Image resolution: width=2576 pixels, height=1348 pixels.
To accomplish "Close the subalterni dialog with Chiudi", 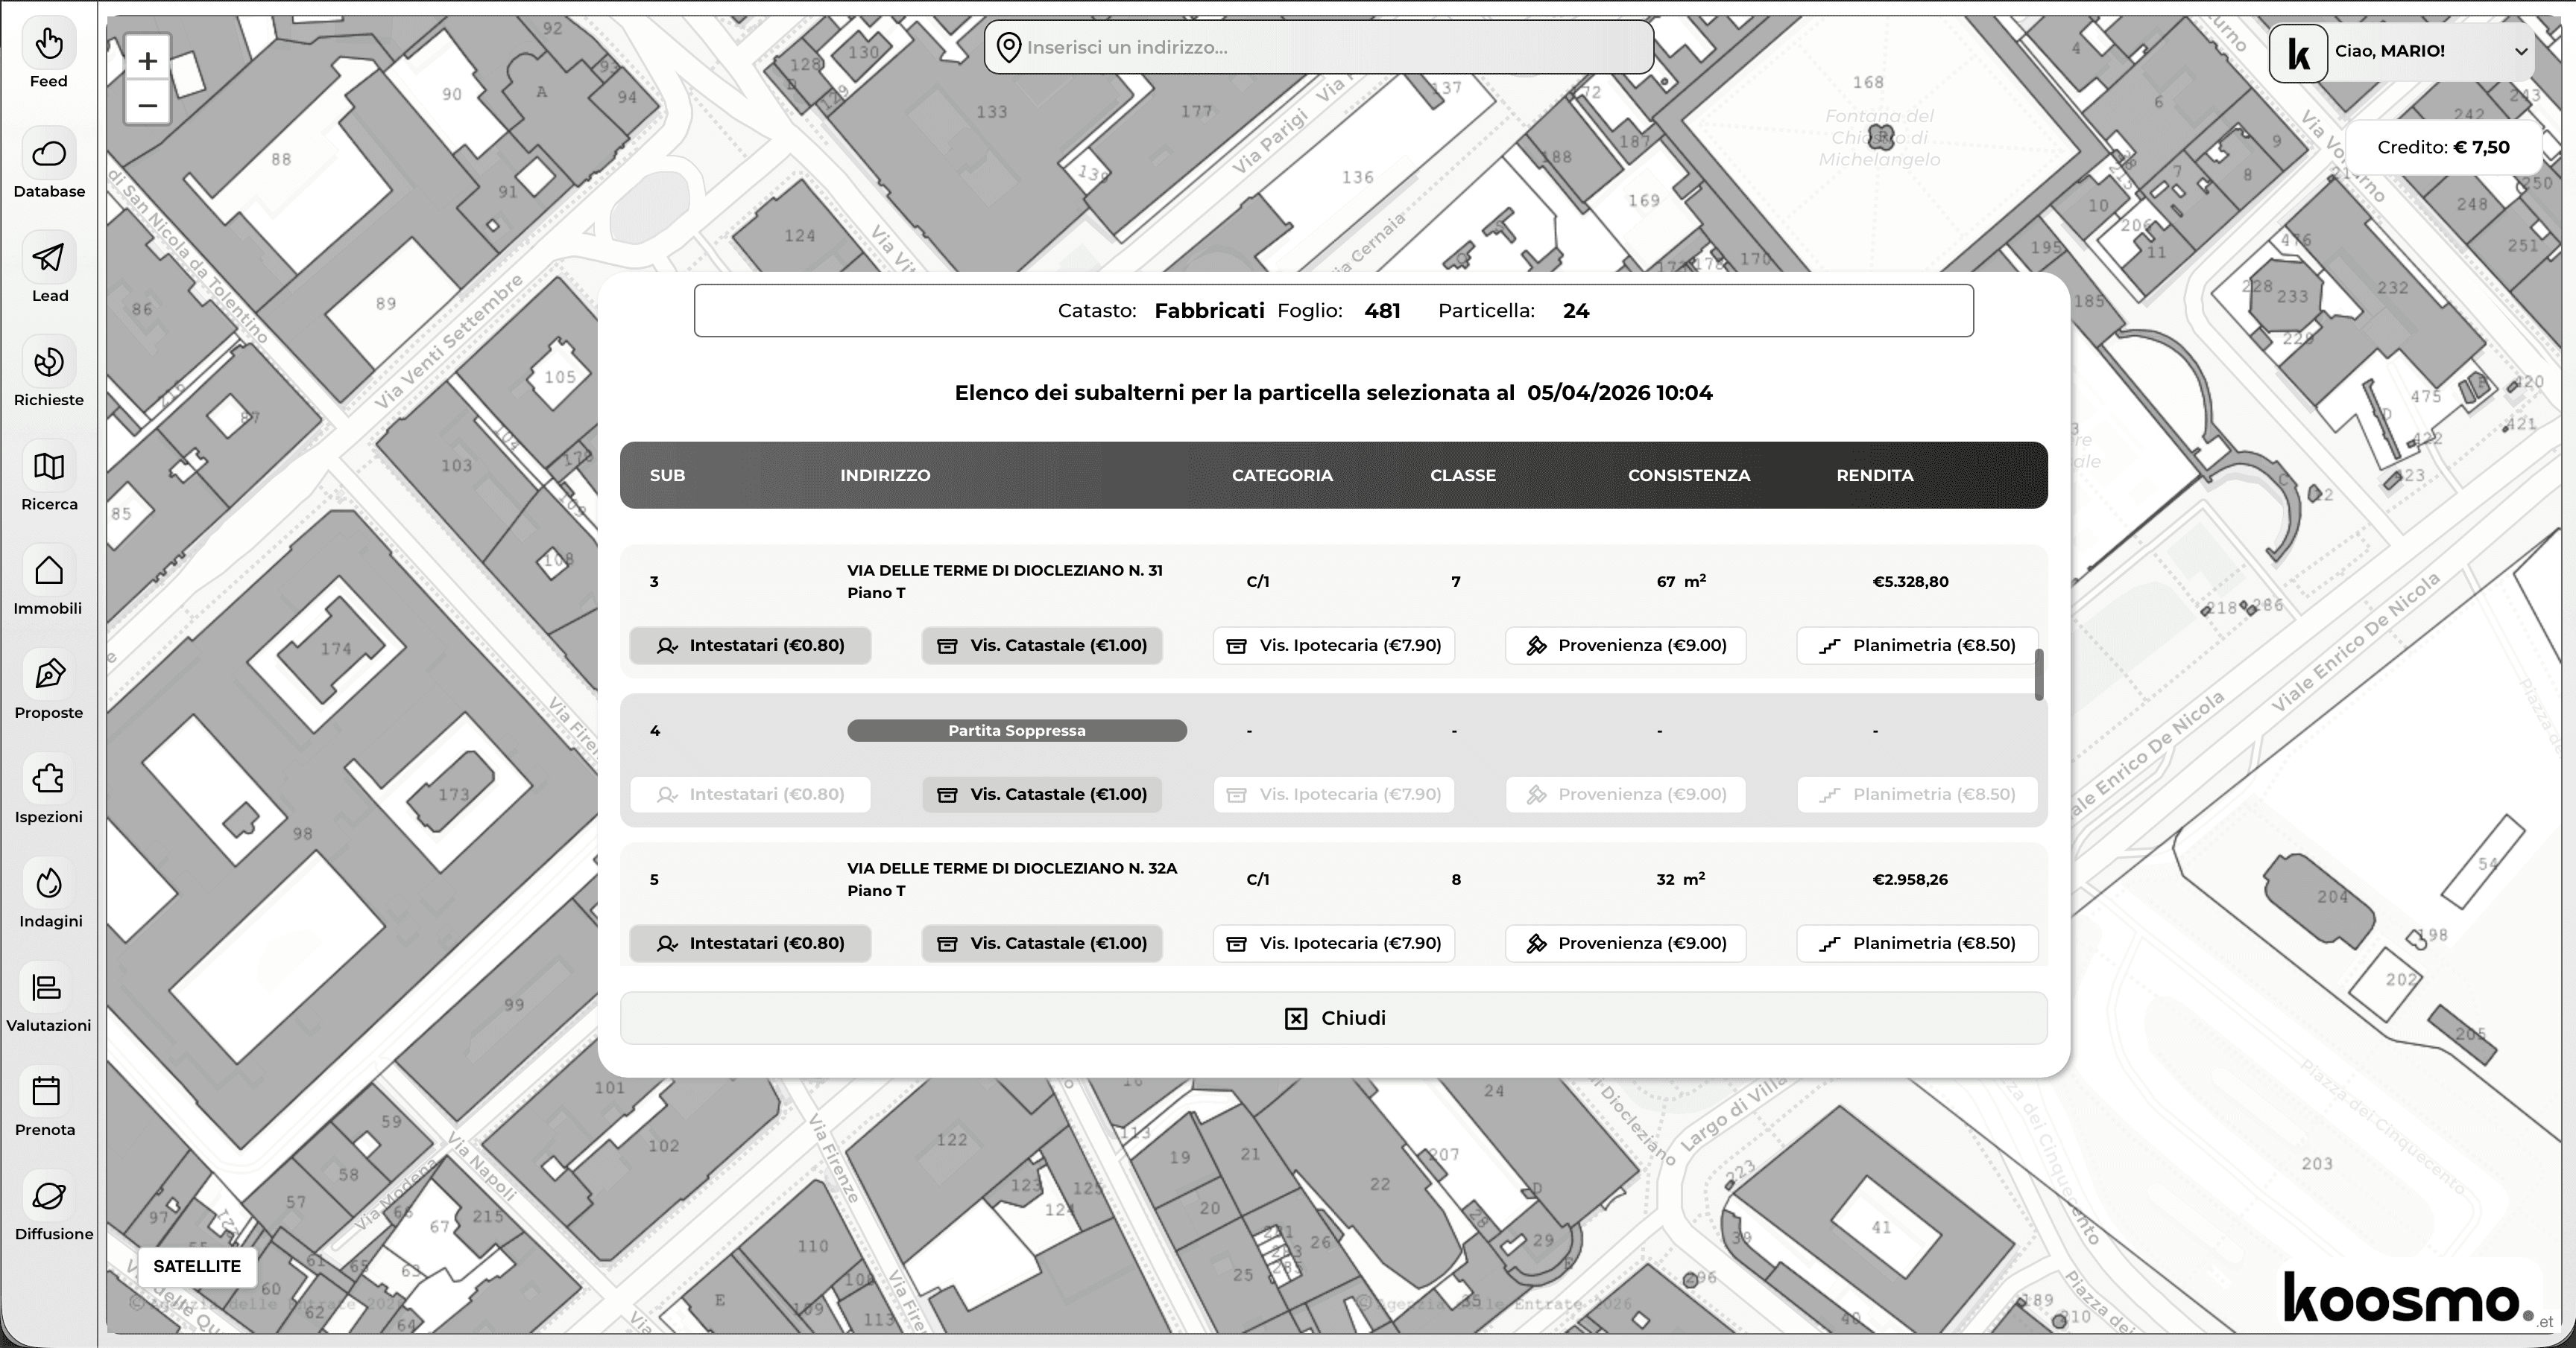I will point(1334,1018).
